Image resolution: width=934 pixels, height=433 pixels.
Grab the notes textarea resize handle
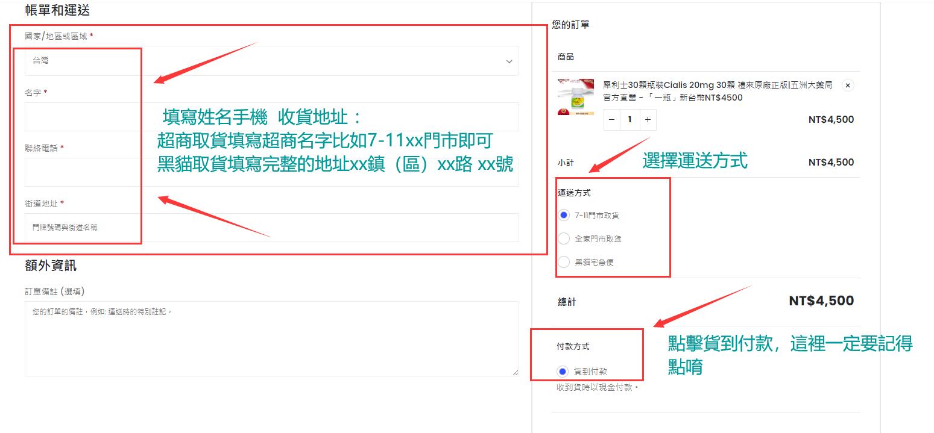click(516, 373)
